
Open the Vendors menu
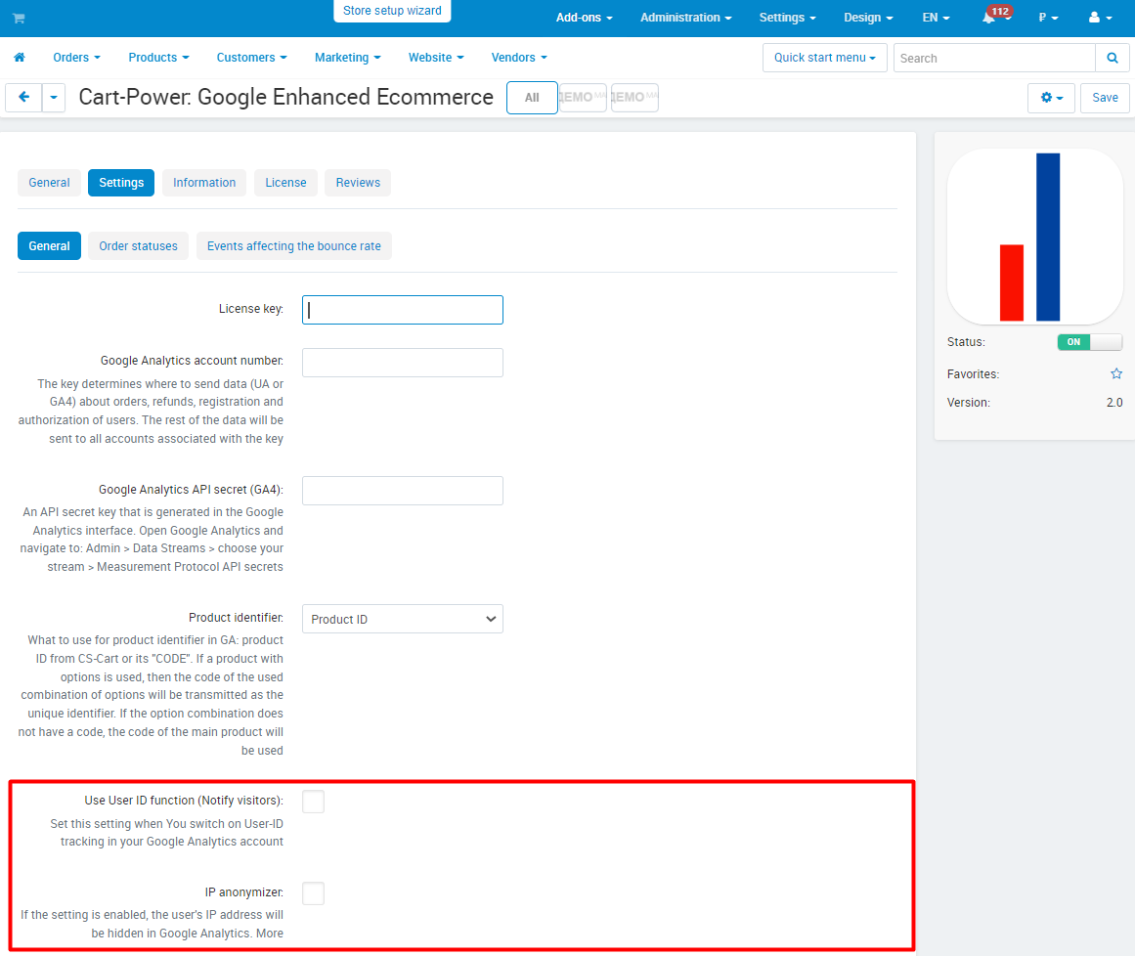point(519,57)
